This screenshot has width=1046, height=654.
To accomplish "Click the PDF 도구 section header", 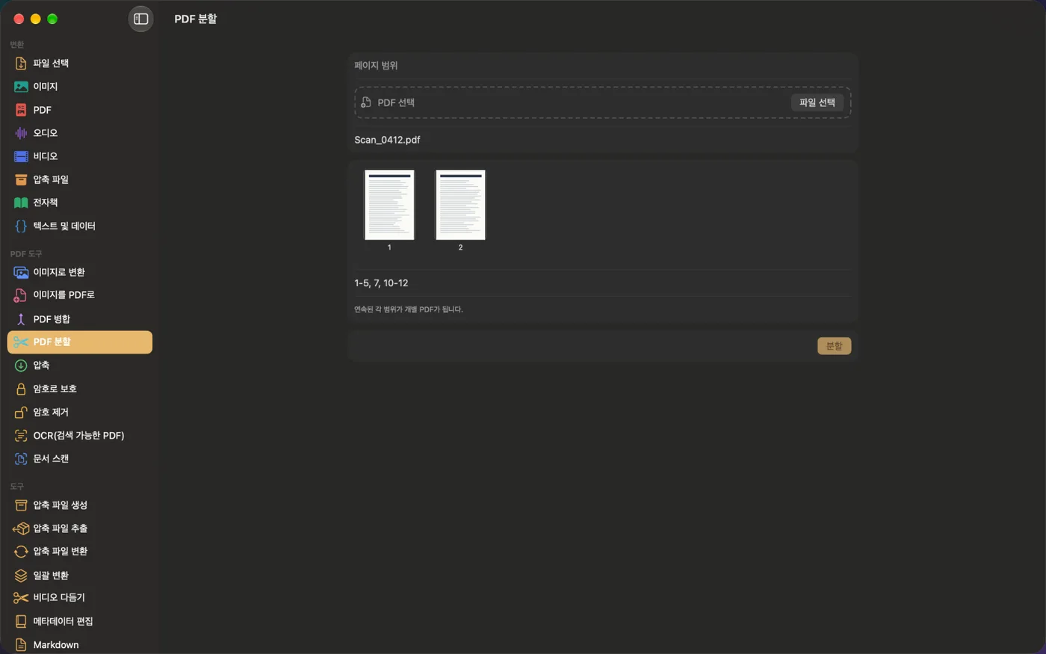I will [26, 254].
